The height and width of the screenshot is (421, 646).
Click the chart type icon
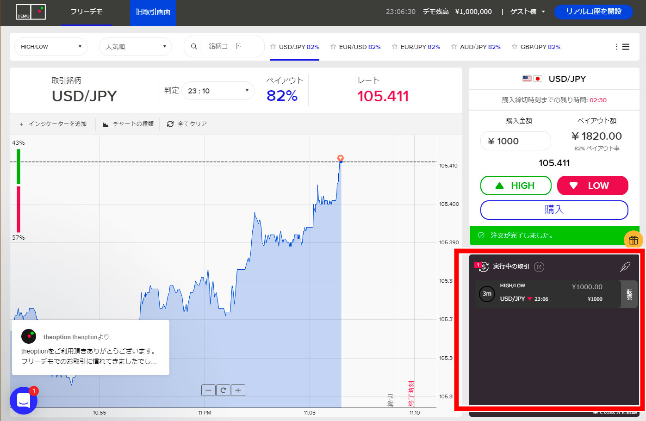click(x=106, y=124)
